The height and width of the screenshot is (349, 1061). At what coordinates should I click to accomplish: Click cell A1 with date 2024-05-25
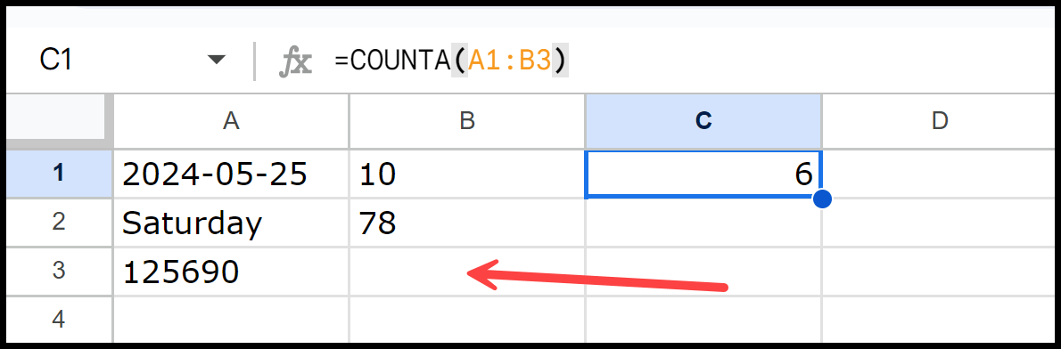pyautogui.click(x=232, y=174)
